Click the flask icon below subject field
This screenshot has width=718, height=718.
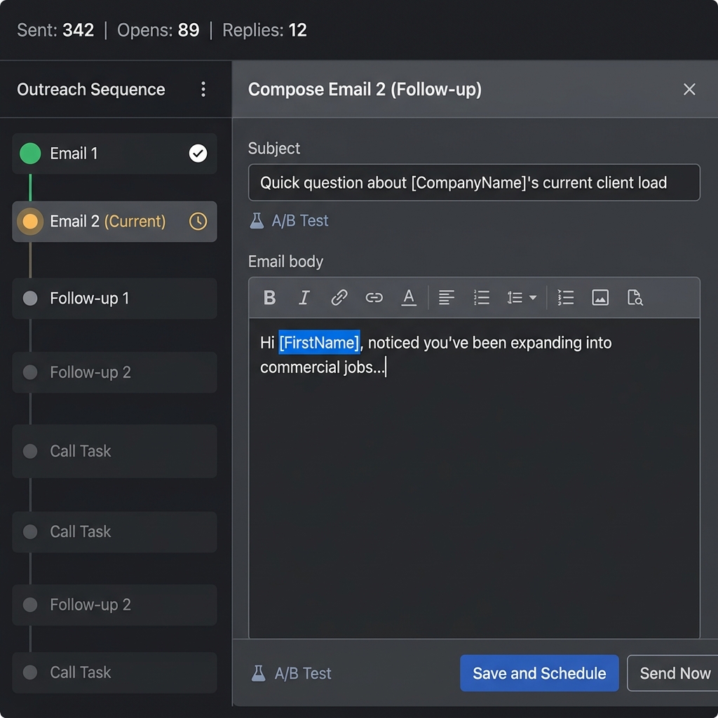(257, 221)
